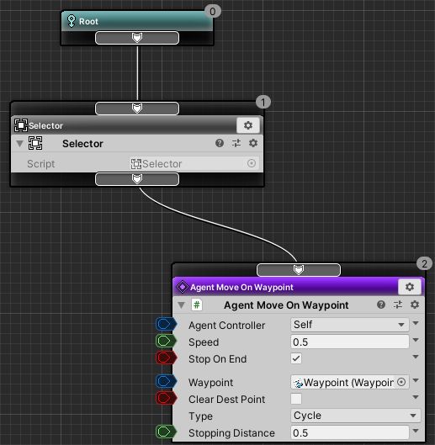Click node index badge 2 on Agent Move
Screen dimensions: 435x445
point(424,263)
